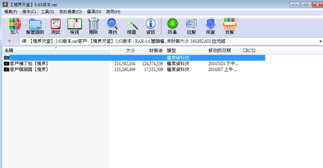This screenshot has width=323, height=168.
Task: Sort by 封裝後 column header
Action: click(151, 50)
